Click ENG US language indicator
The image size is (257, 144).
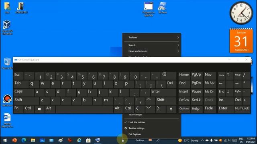(241, 140)
